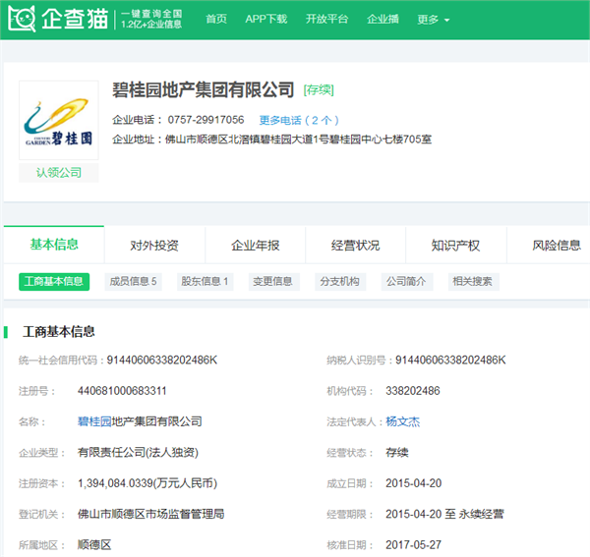Click the 所属地区 value 顺德区
Image resolution: width=590 pixels, height=557 pixels.
[94, 545]
